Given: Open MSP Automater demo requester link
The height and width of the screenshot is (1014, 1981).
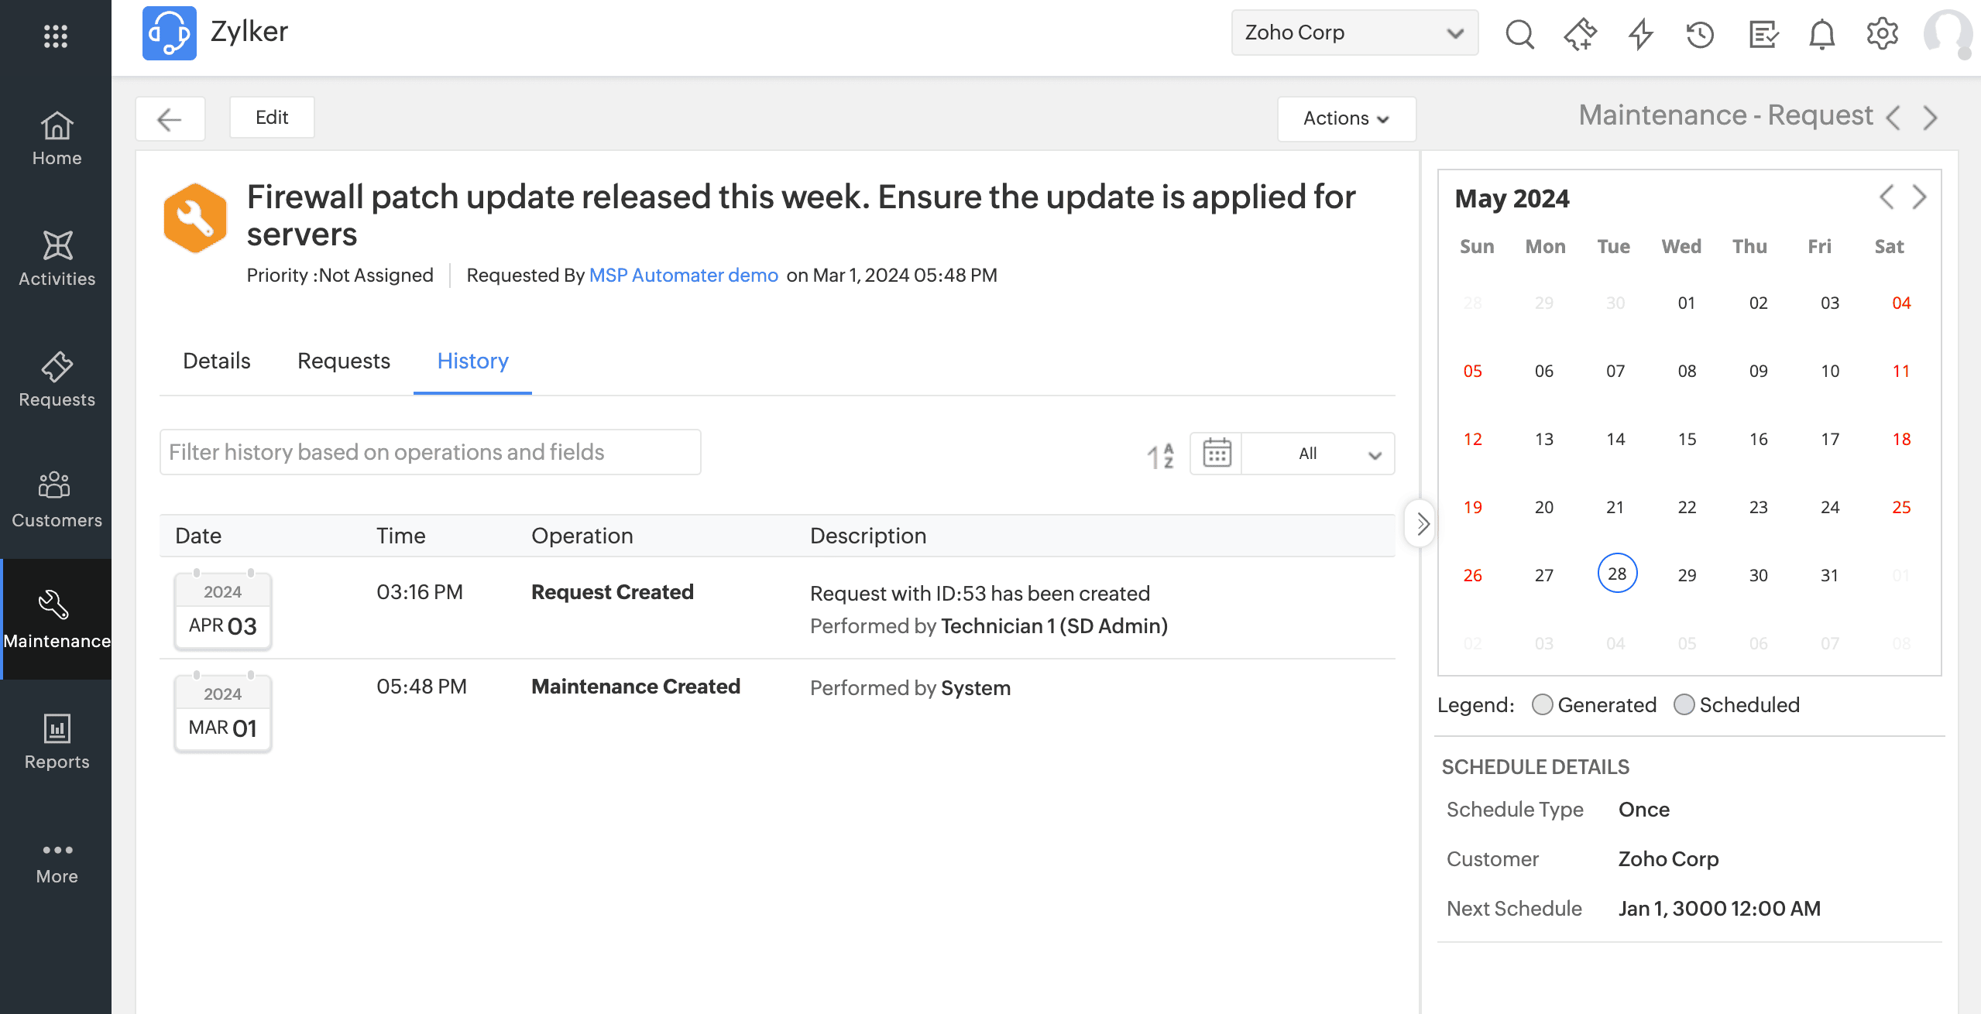Looking at the screenshot, I should 683,275.
